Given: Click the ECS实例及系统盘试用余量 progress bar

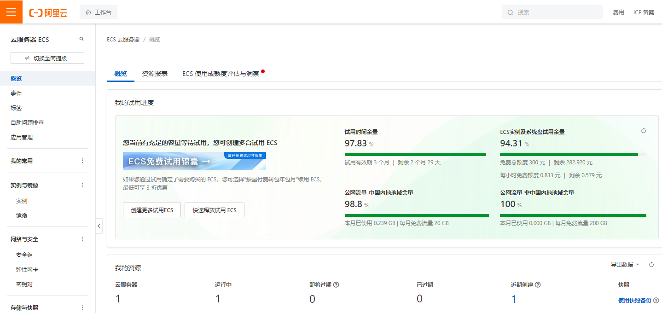Looking at the screenshot, I should pos(573,155).
